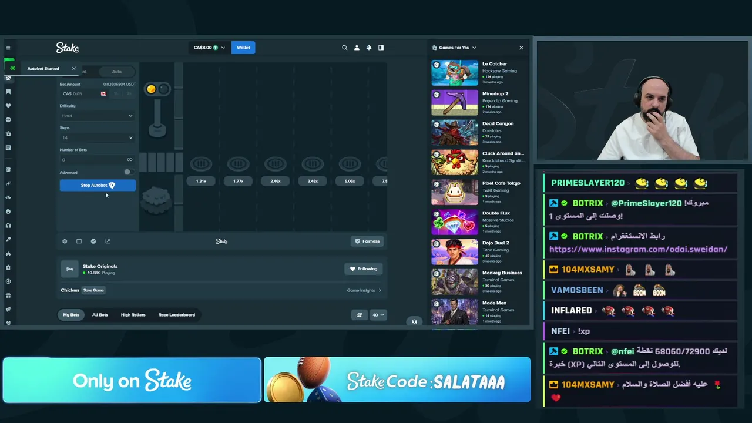This screenshot has height=423, width=752.
Task: Click the 1.31x multiplier tile
Action: click(201, 182)
